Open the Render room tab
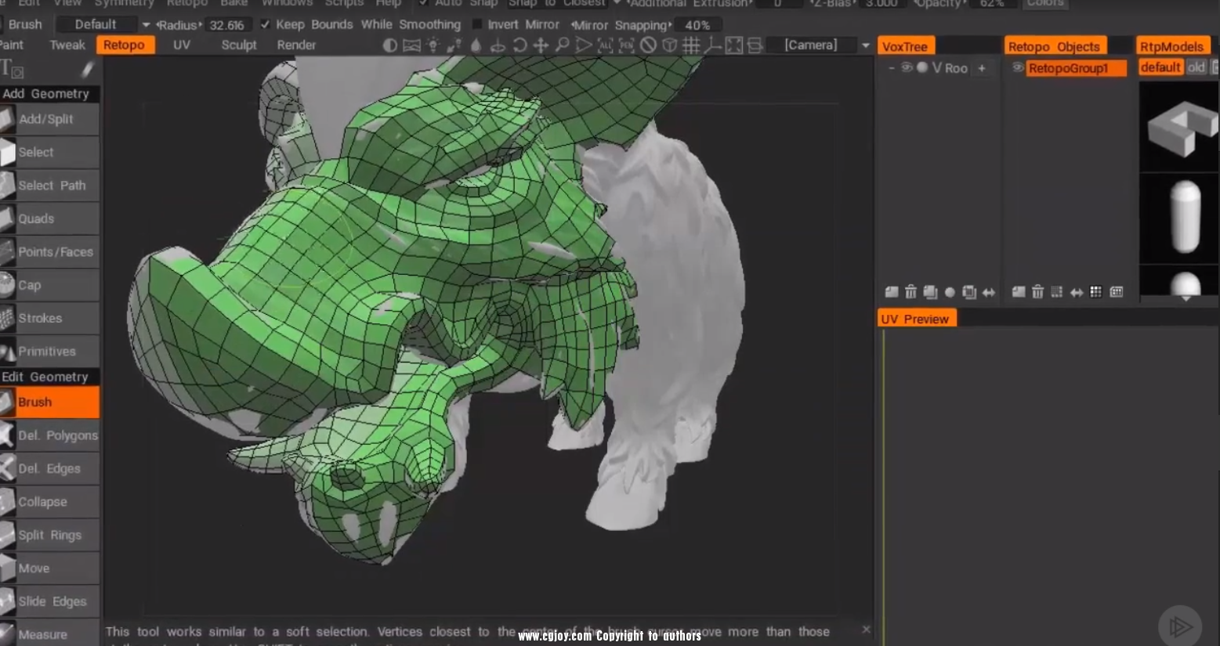The image size is (1220, 646). point(296,45)
